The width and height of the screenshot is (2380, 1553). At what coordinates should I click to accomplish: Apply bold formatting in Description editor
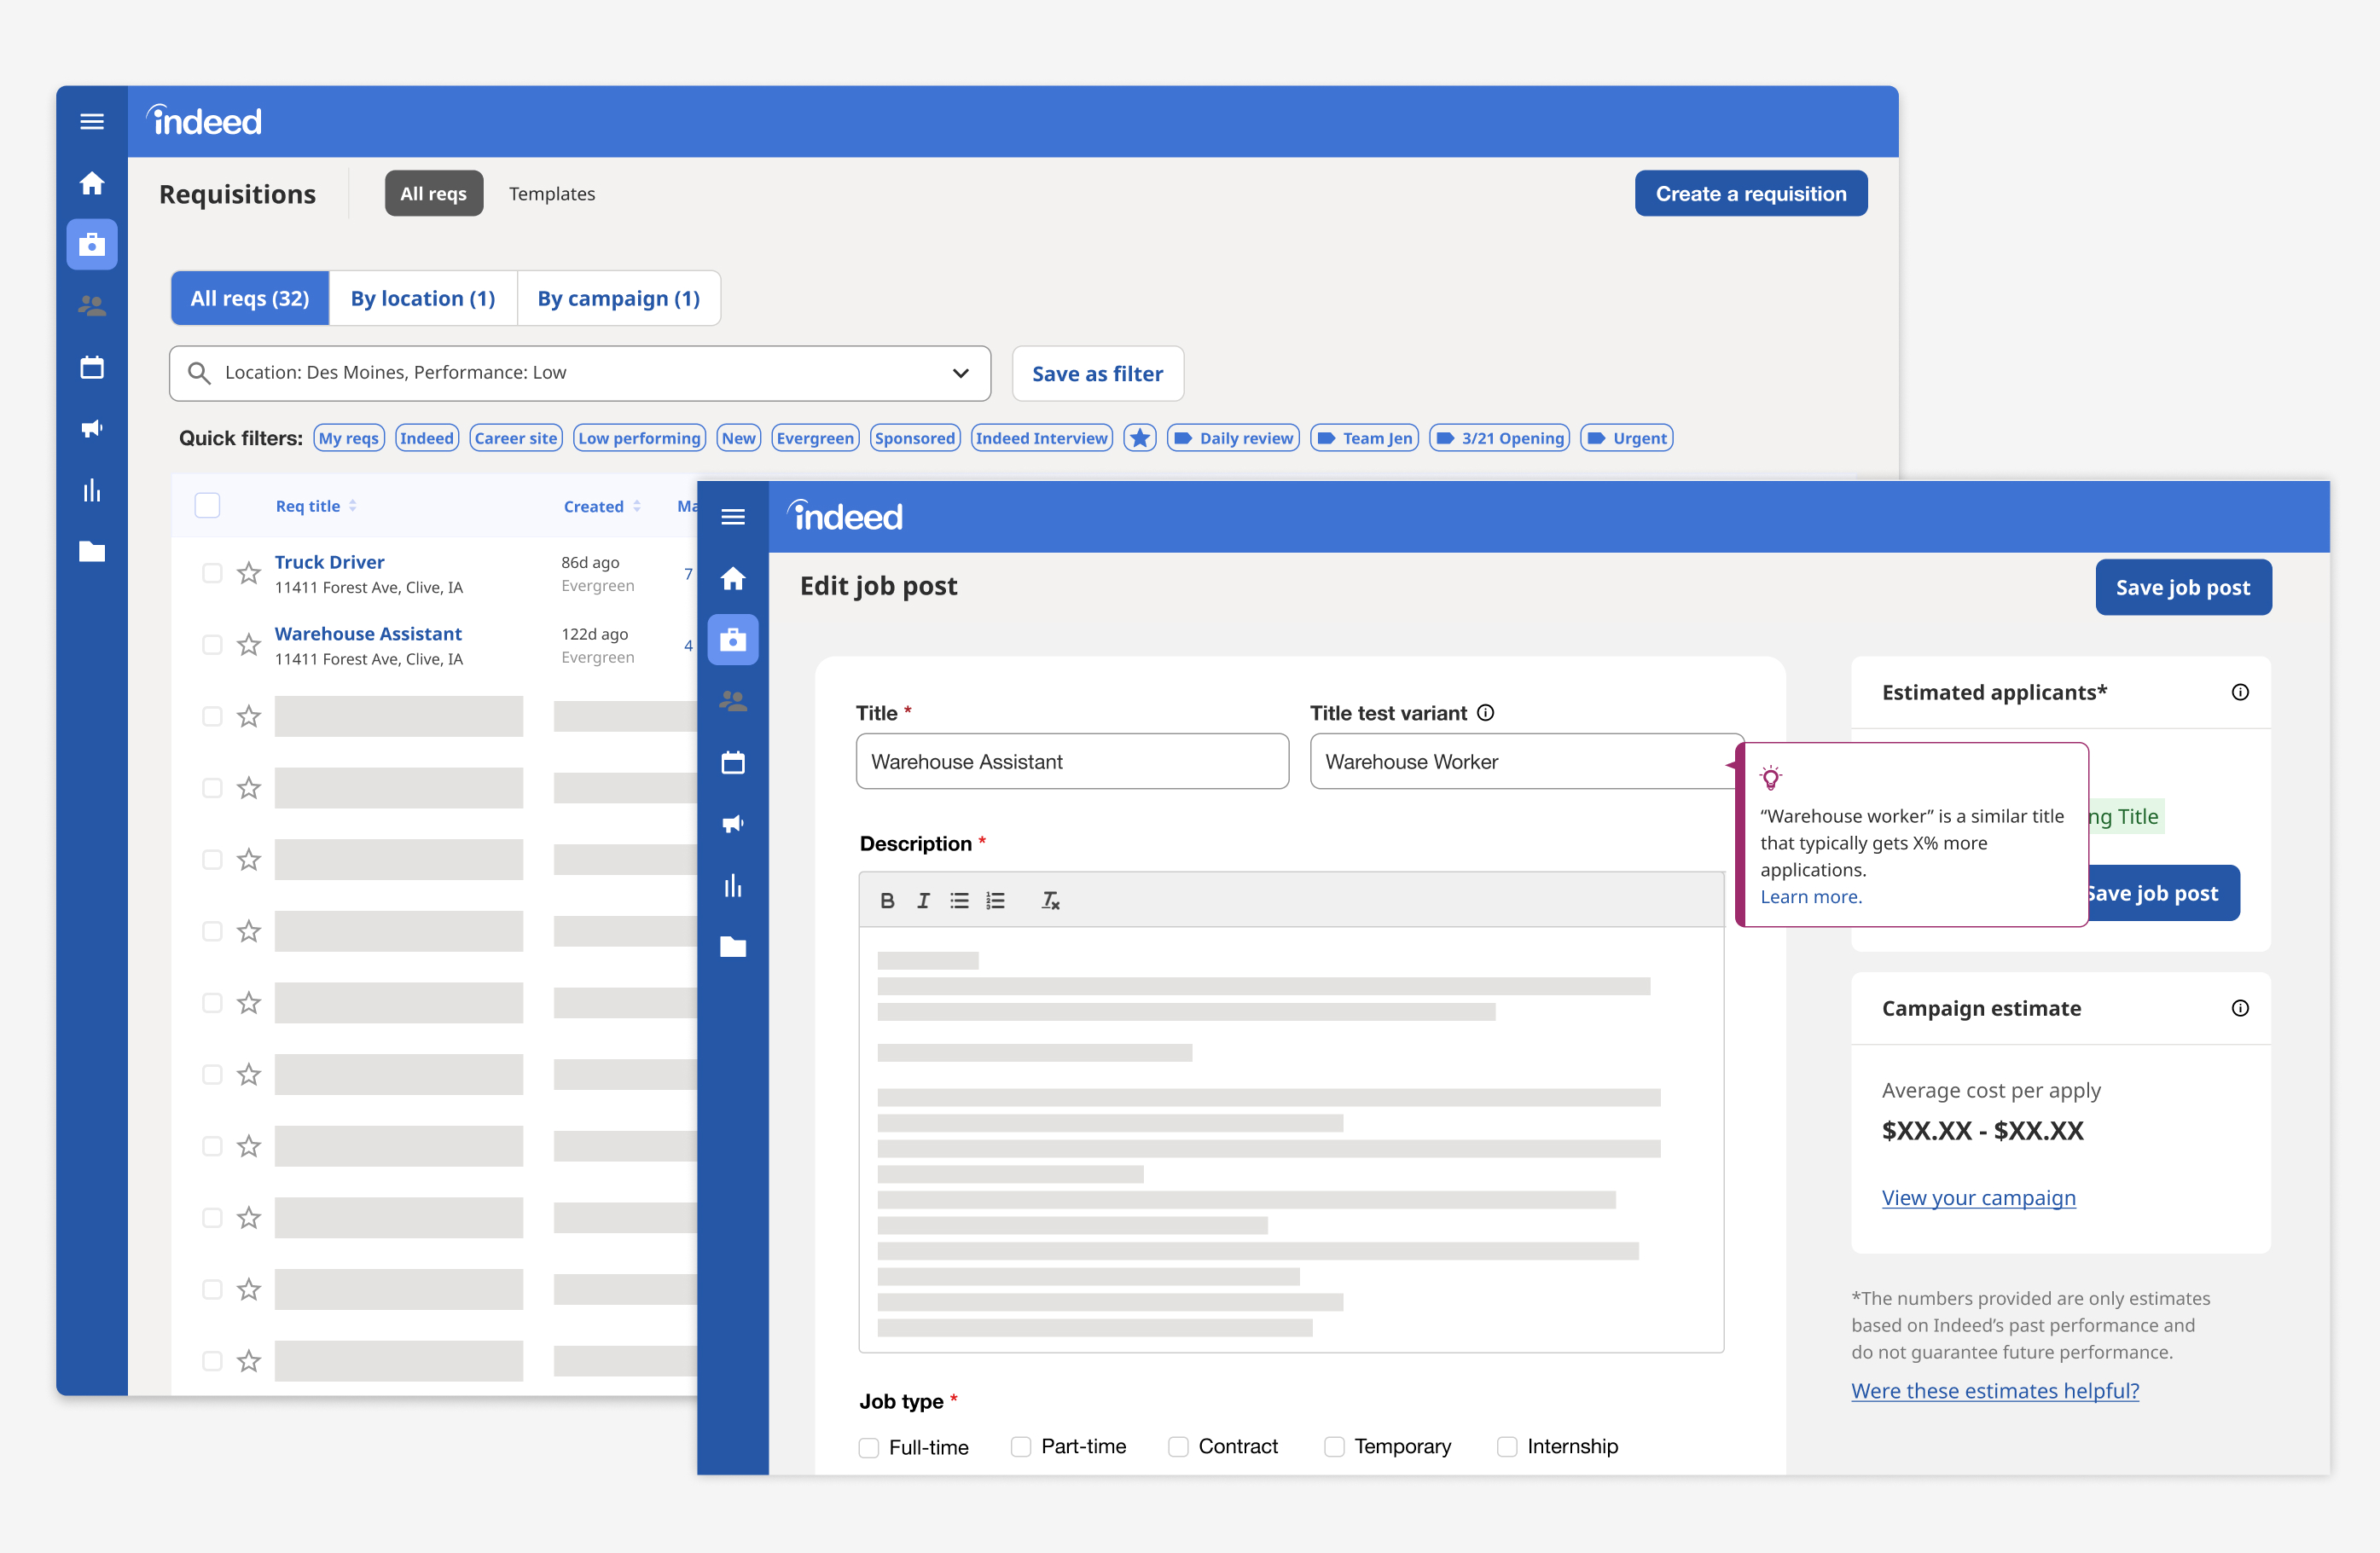click(887, 900)
